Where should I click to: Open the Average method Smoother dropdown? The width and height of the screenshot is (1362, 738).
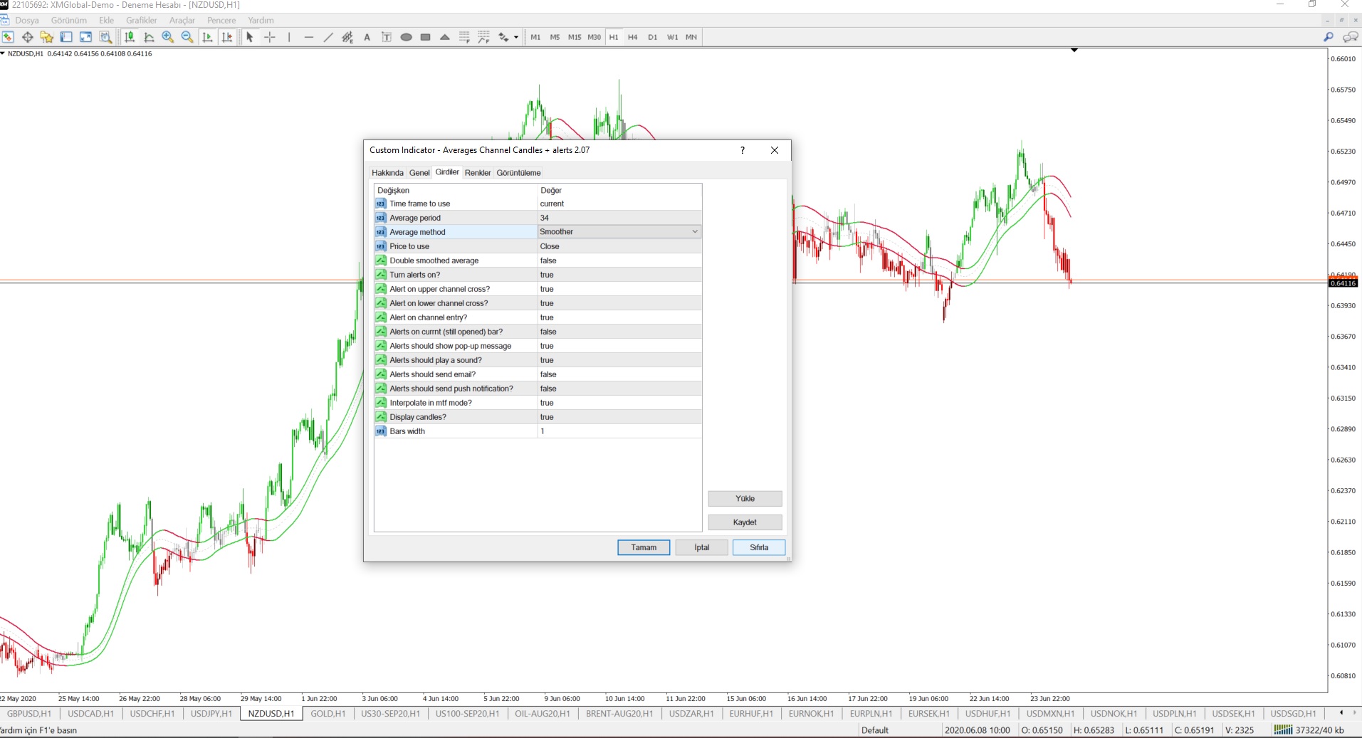695,232
